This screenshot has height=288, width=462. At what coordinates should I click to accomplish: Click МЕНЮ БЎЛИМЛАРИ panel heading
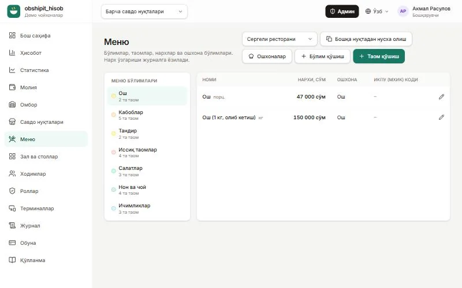point(134,81)
